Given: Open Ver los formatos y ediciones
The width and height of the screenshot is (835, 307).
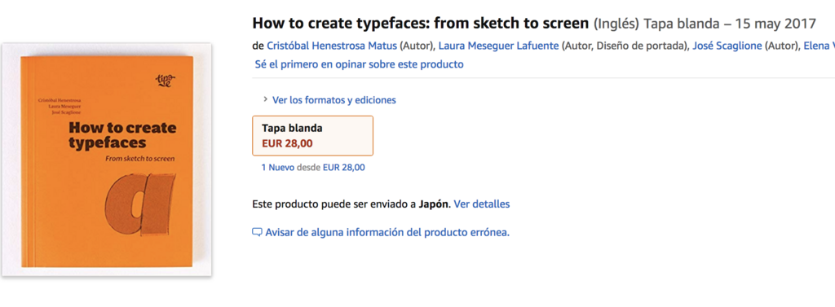Looking at the screenshot, I should (334, 100).
